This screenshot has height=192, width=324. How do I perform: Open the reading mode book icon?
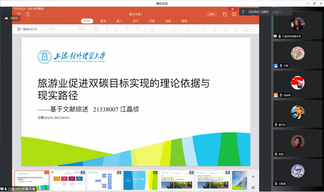click(234, 14)
